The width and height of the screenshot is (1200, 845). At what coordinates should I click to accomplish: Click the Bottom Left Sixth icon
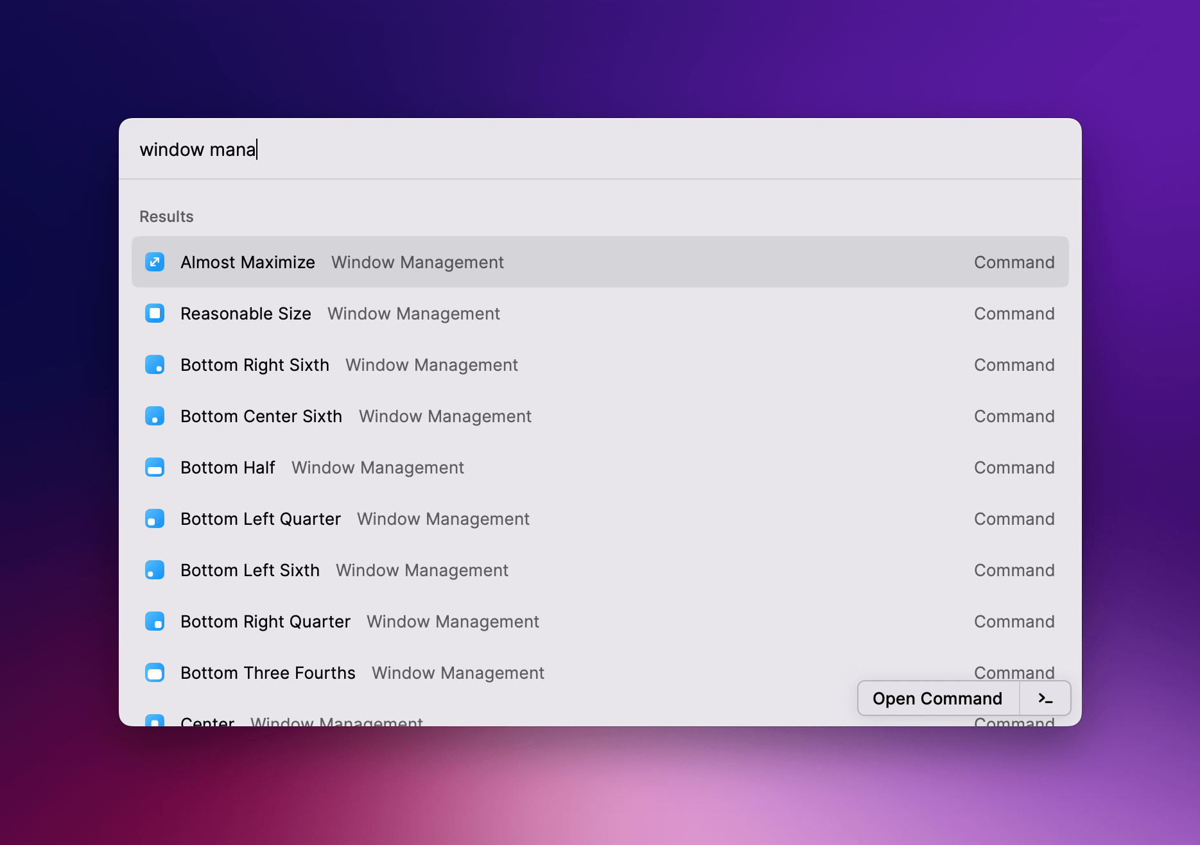(155, 570)
